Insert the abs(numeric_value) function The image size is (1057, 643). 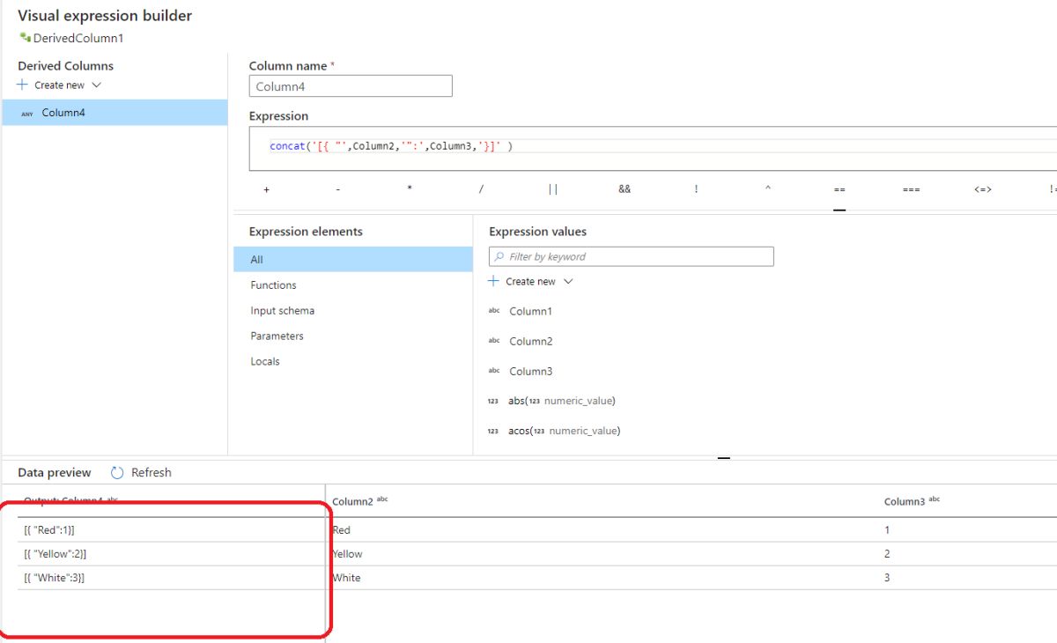coord(561,401)
